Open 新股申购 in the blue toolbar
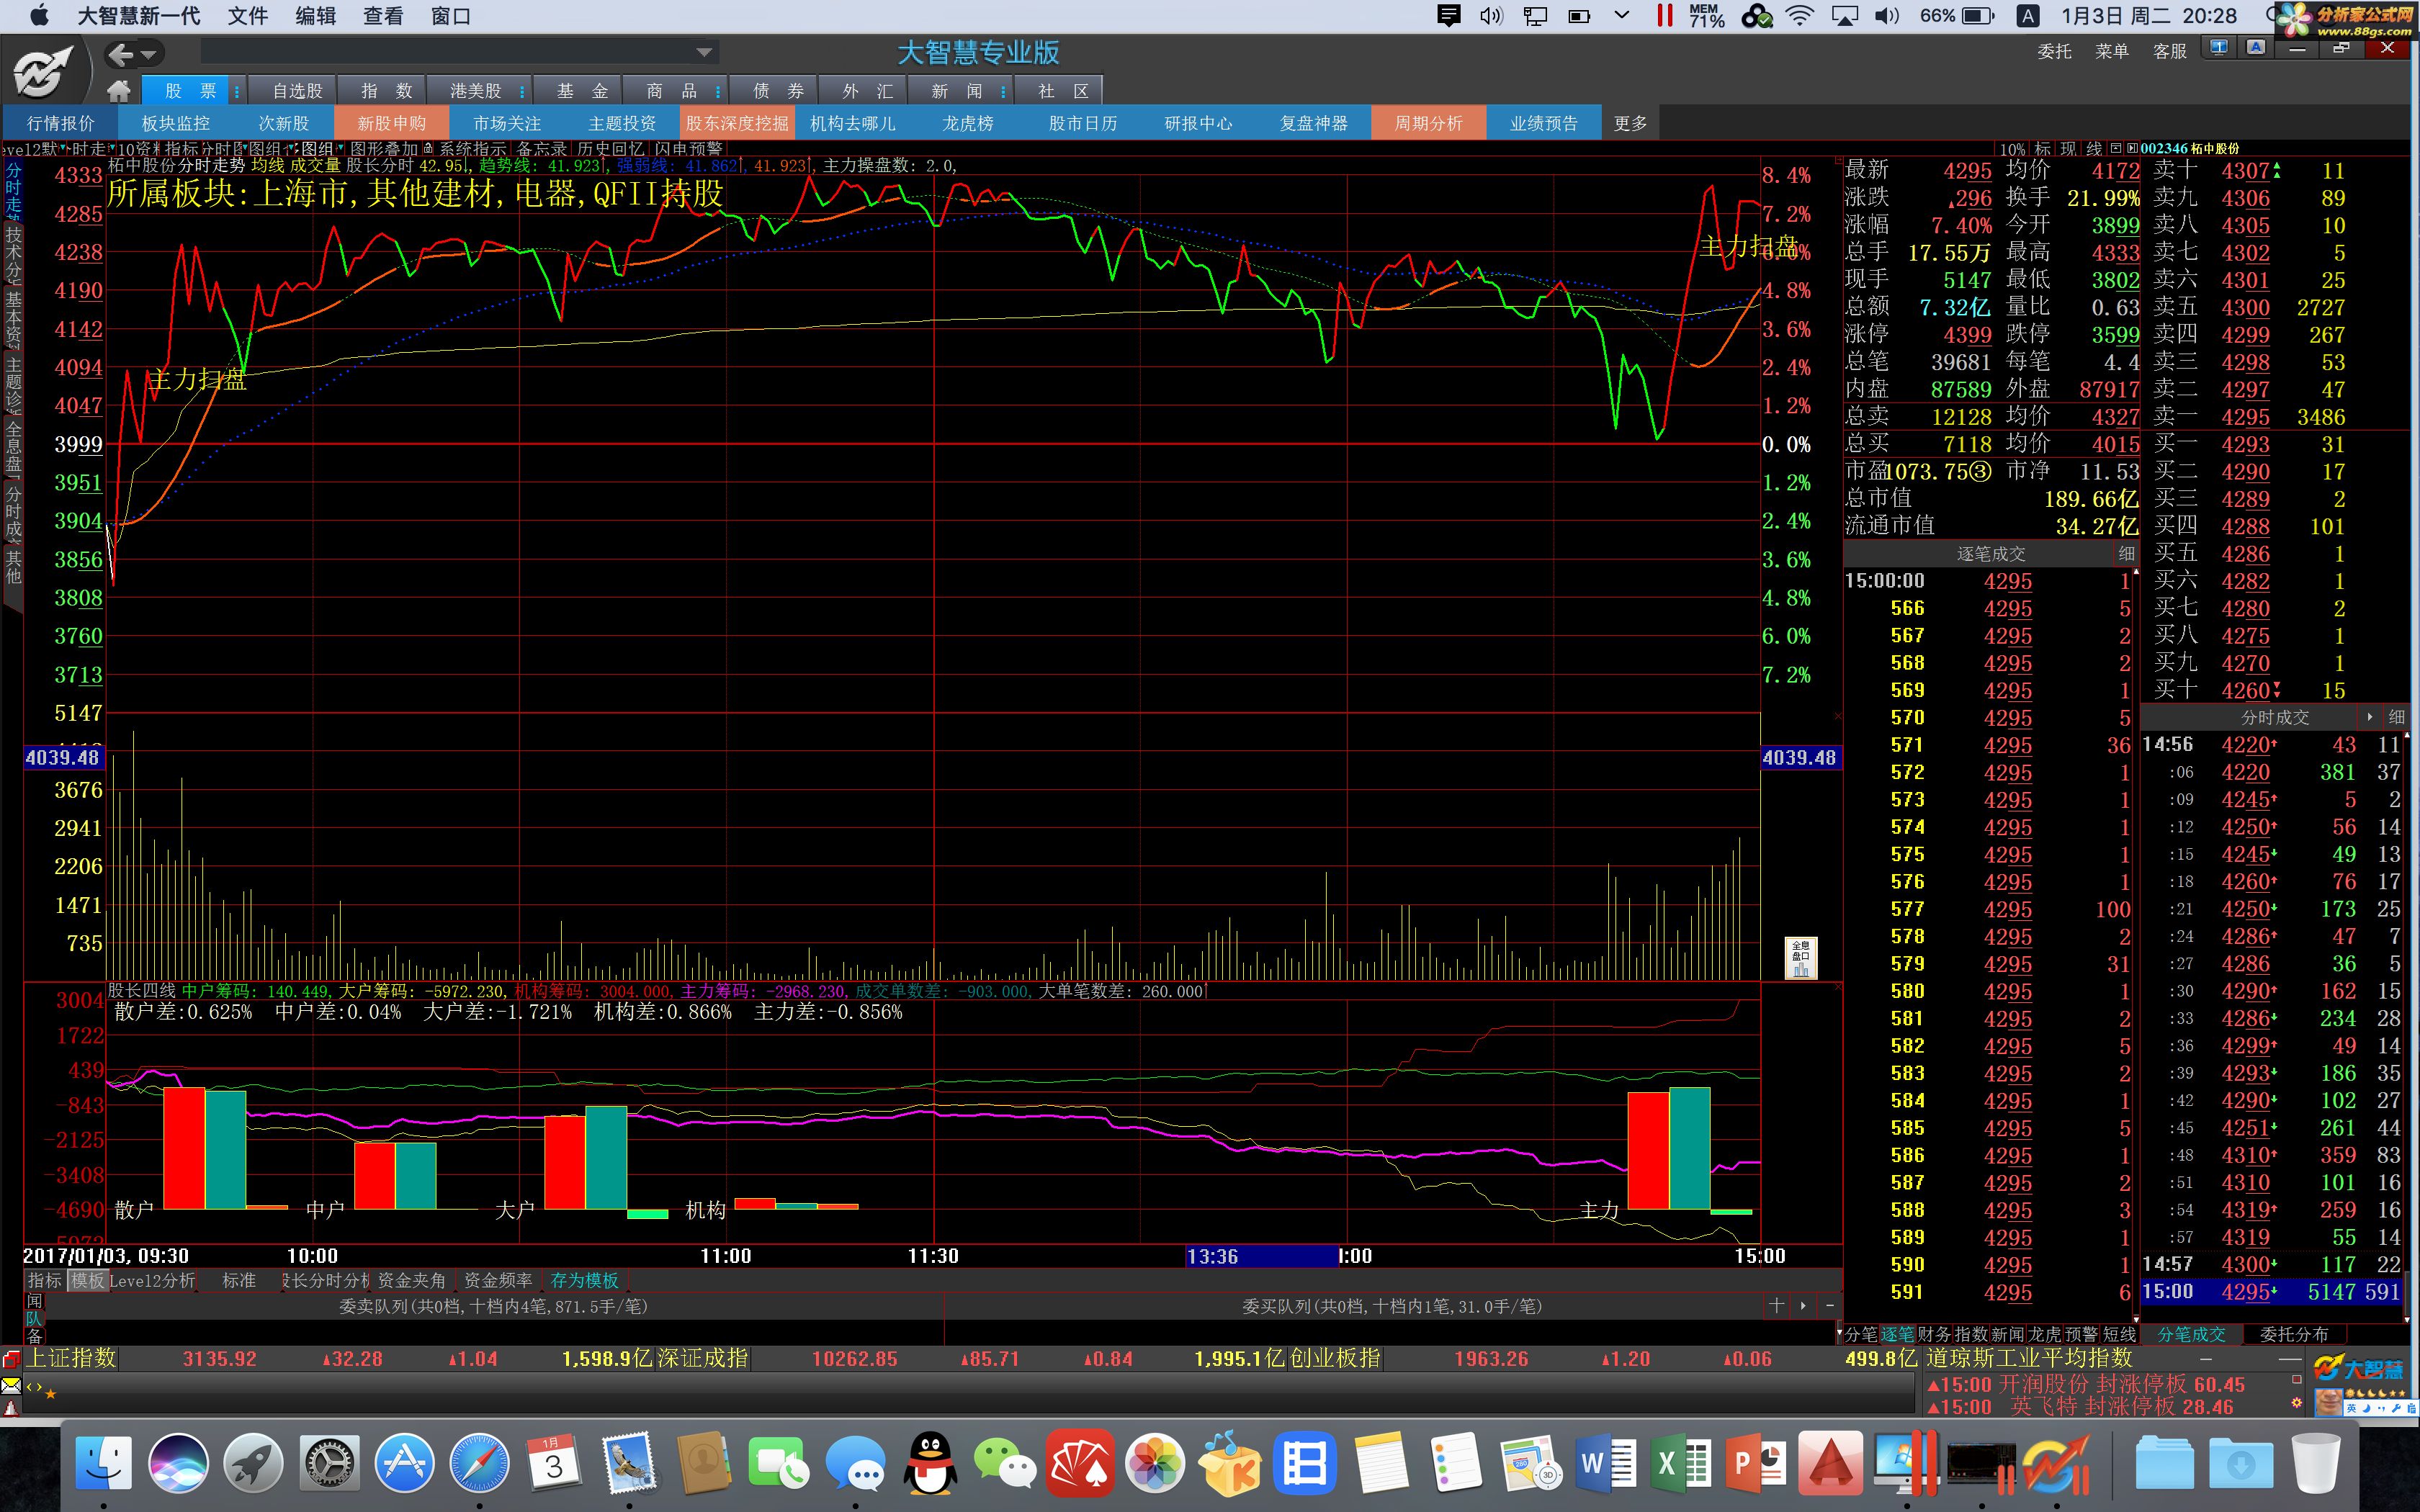The image size is (2420, 1512). [x=392, y=123]
